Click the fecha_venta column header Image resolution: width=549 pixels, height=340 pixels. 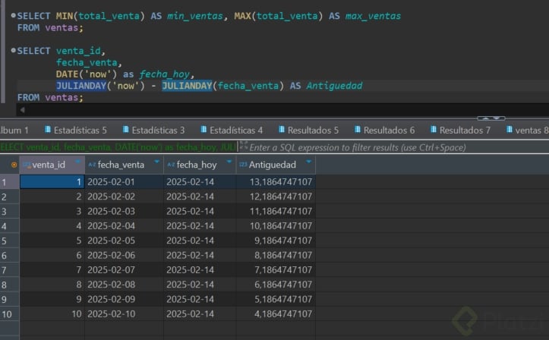124,165
